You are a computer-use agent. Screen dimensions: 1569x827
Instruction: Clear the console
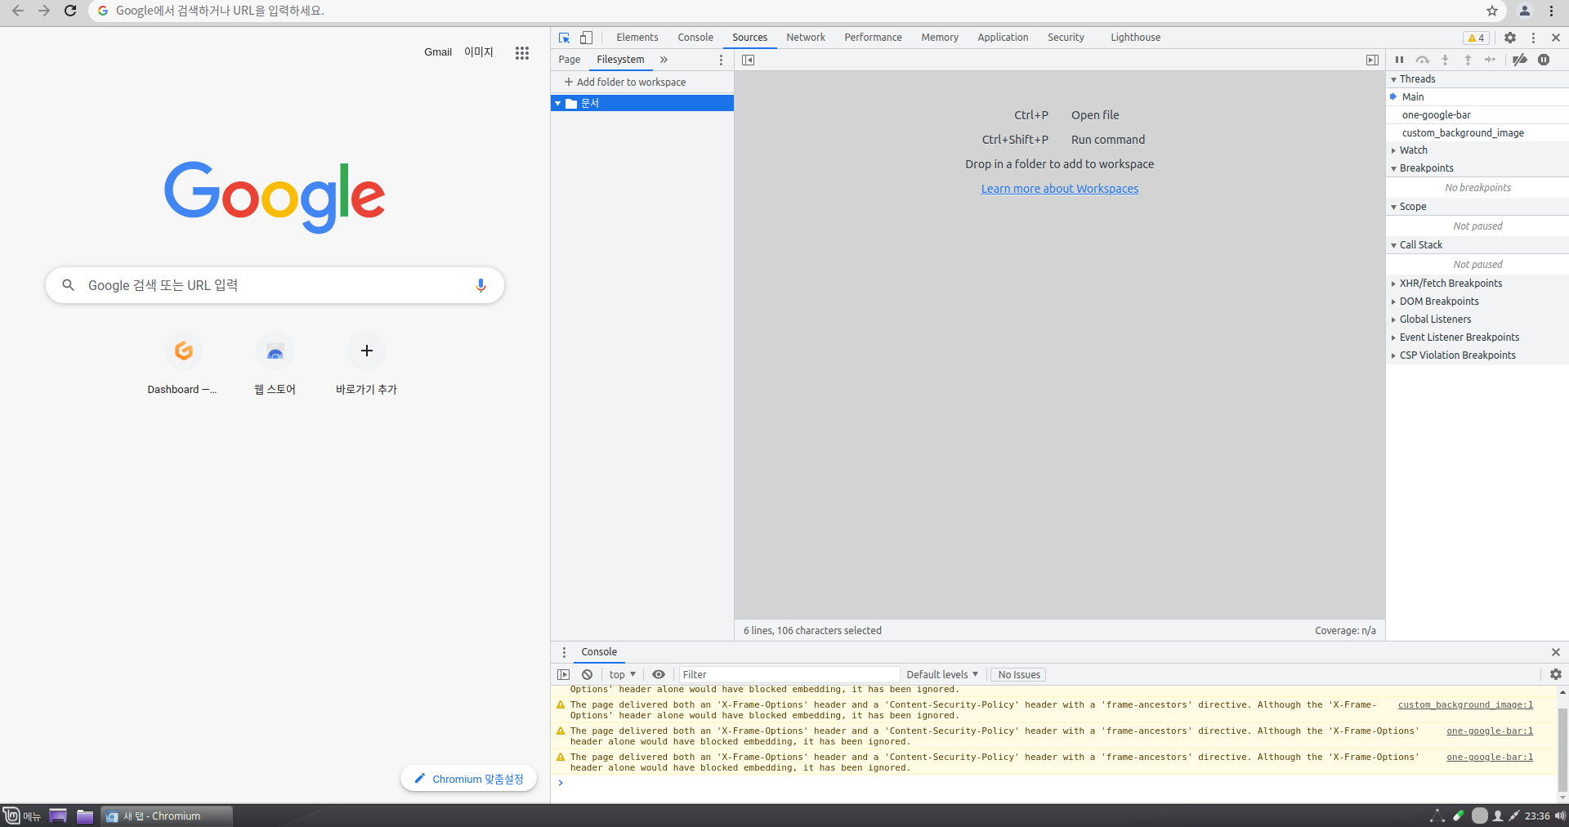point(587,674)
